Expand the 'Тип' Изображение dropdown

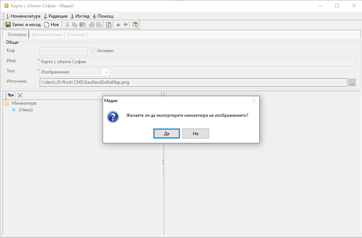[106, 72]
